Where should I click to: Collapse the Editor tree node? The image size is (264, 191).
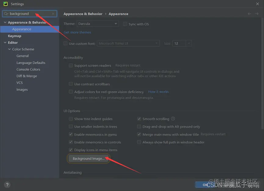[x=5, y=43]
